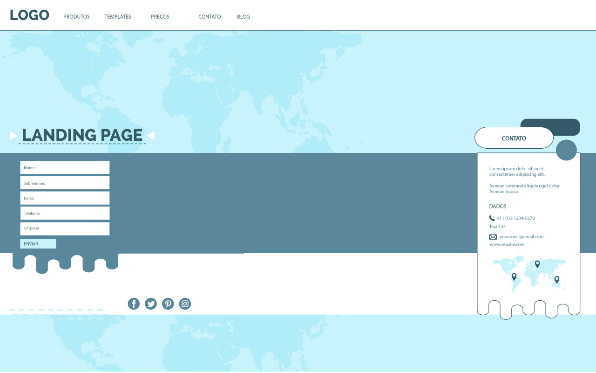Open the PRODUTOS menu item
The width and height of the screenshot is (596, 373).
tap(76, 17)
